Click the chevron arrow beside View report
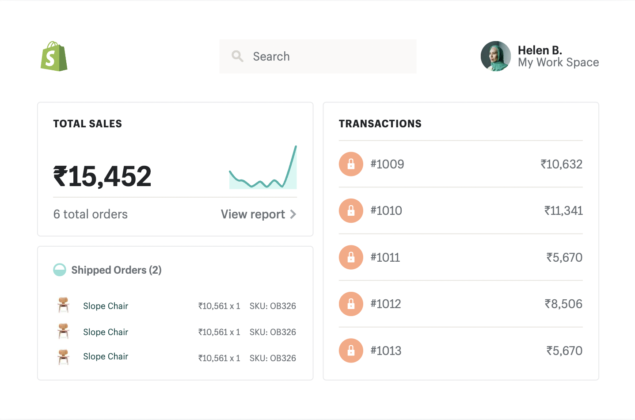The width and height of the screenshot is (635, 420). tap(293, 214)
